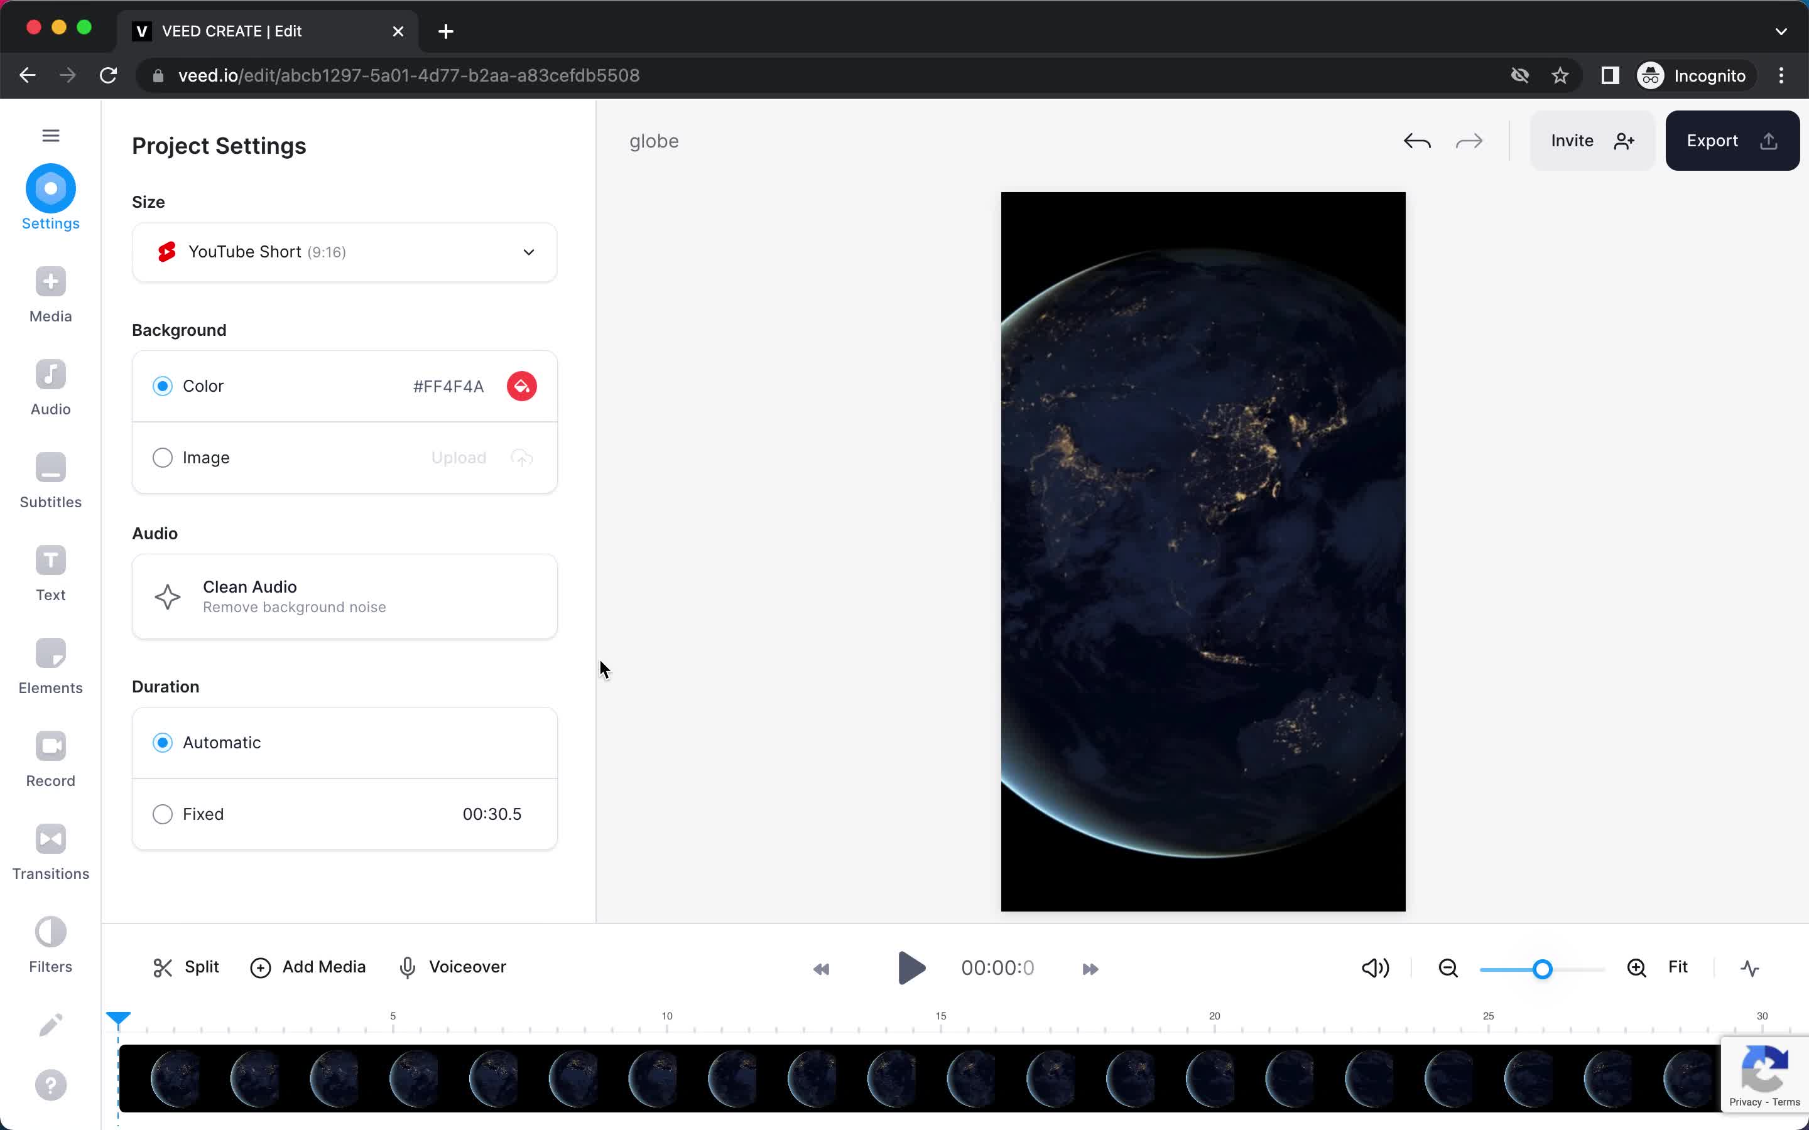Click the Clean Audio feature button

click(x=344, y=596)
